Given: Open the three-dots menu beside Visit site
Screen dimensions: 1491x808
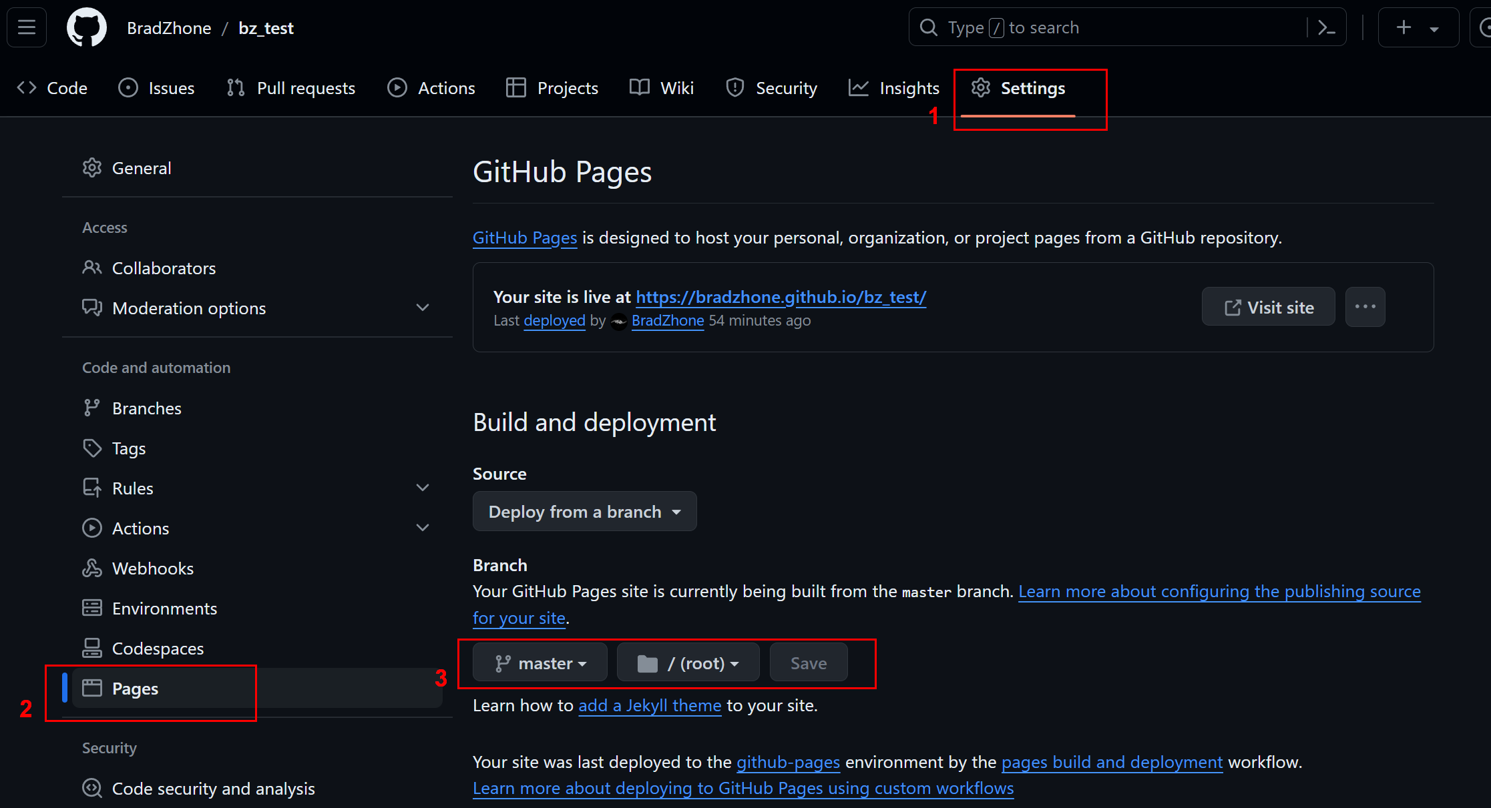Looking at the screenshot, I should (x=1365, y=307).
